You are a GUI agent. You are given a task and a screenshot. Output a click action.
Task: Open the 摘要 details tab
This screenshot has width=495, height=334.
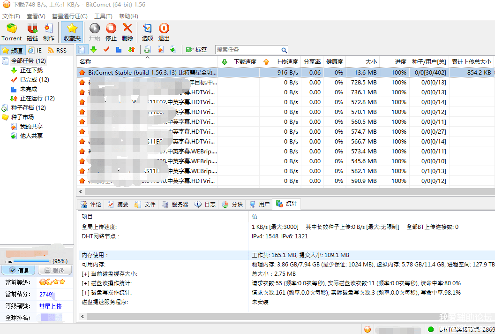point(118,205)
